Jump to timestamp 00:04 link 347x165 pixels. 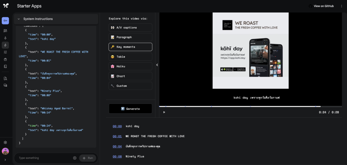pos(117,146)
